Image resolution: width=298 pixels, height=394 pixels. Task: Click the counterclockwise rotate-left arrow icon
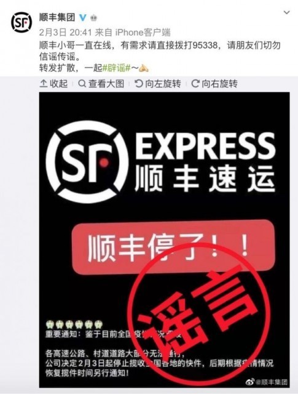(x=138, y=83)
